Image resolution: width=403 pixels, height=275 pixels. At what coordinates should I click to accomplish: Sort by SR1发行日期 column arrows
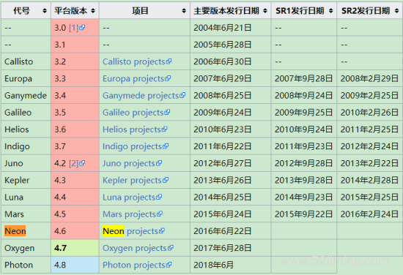click(x=330, y=11)
